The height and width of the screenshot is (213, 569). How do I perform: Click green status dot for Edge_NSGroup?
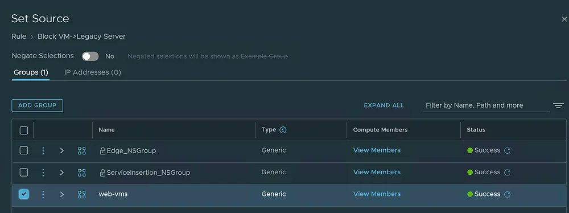[x=470, y=150]
